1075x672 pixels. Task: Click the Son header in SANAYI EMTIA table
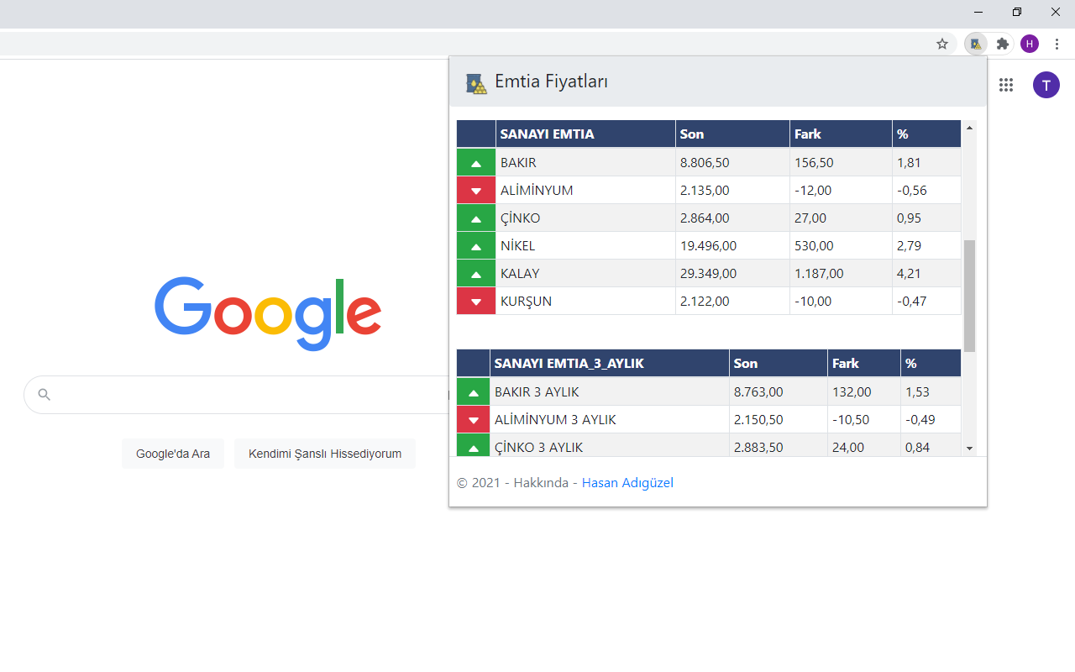pyautogui.click(x=732, y=134)
